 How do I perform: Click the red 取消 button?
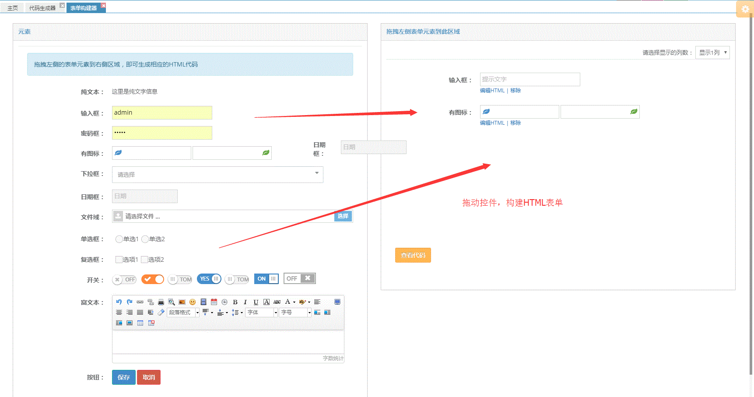(x=149, y=377)
